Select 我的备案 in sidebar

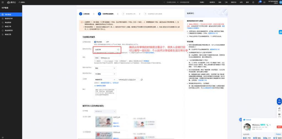[x=11, y=15]
